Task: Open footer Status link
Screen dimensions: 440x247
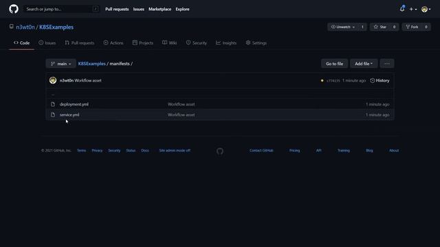Action: click(131, 150)
